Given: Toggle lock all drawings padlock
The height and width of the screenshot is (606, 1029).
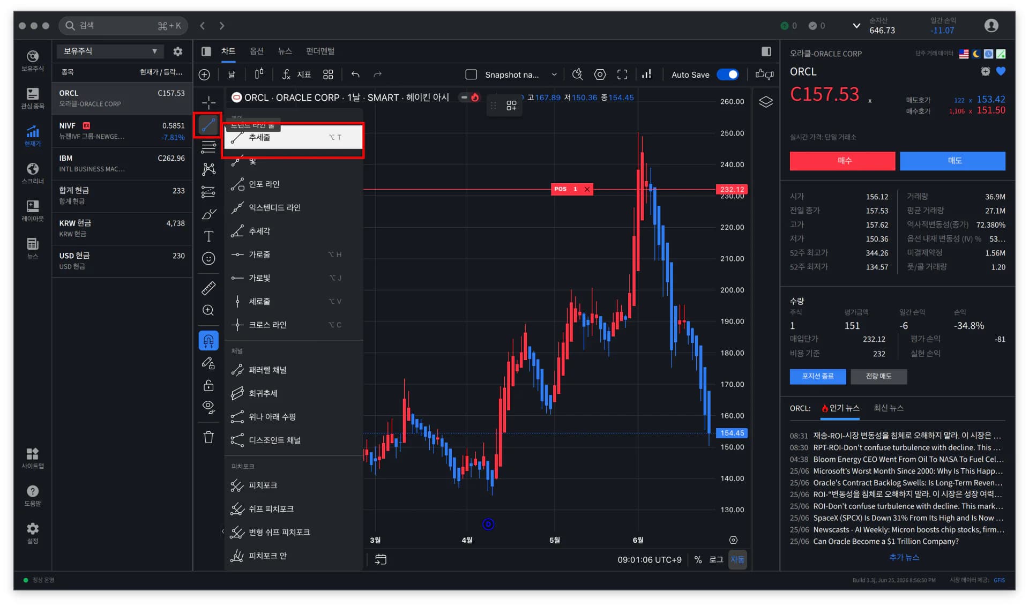Looking at the screenshot, I should [208, 385].
